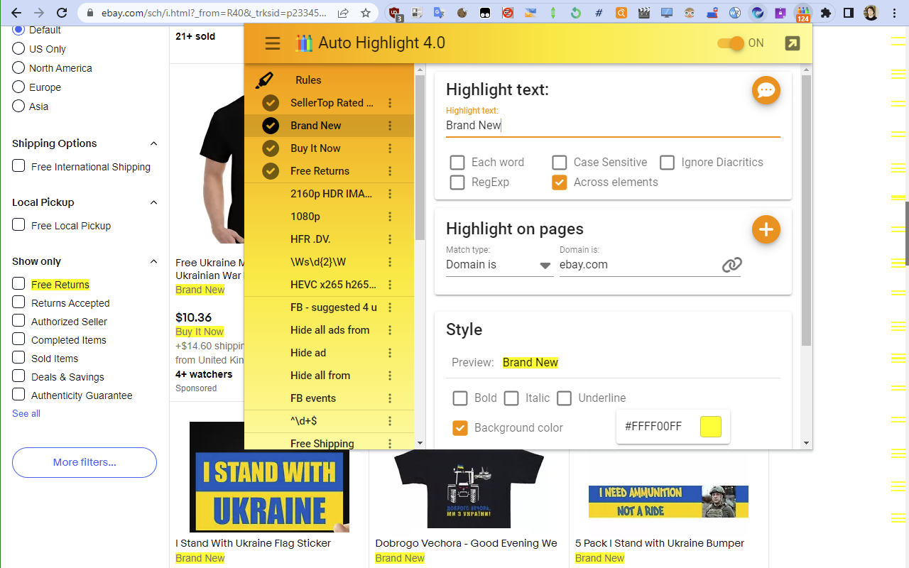909x568 pixels.
Task: Collapse the Show only section
Action: point(154,261)
